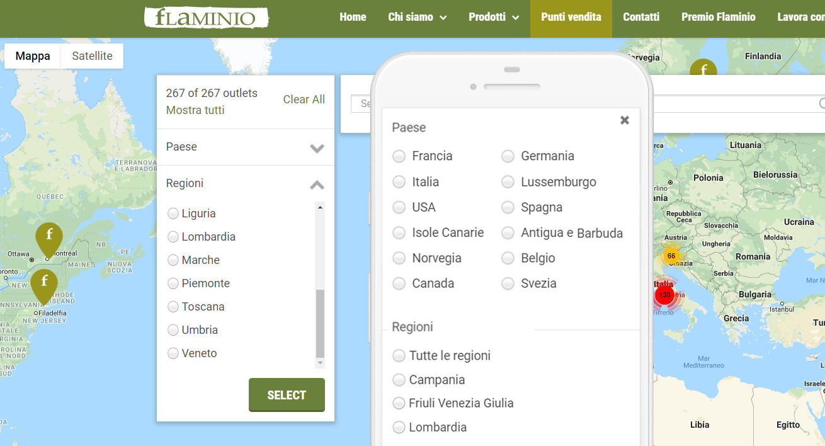This screenshot has width=825, height=446.
Task: Click the Montréal map pin marker
Action: click(x=49, y=237)
